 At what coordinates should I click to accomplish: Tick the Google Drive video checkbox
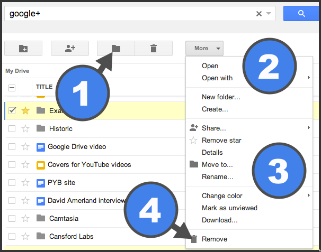tap(12, 147)
